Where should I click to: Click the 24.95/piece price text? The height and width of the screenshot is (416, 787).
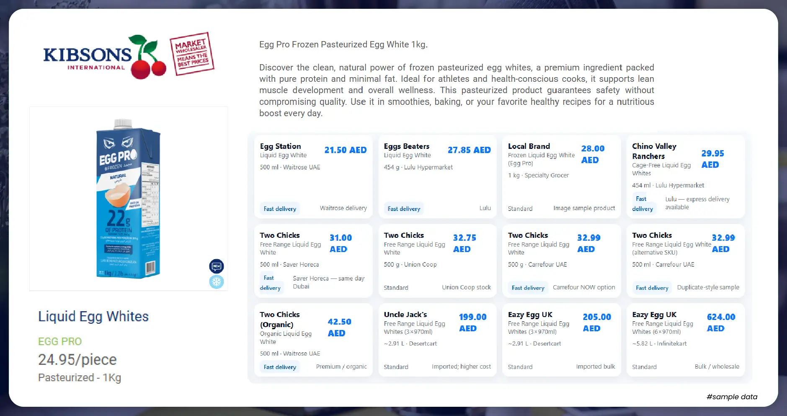77,360
